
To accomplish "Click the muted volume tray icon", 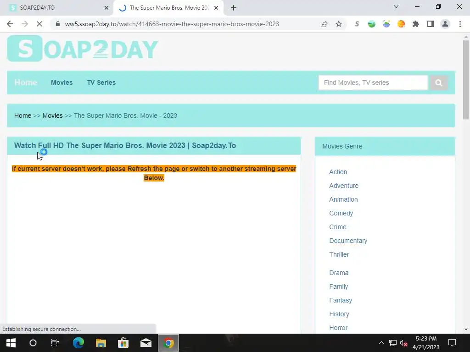I will click(403, 343).
